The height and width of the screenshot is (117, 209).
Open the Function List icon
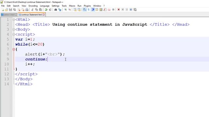pos(105,10)
